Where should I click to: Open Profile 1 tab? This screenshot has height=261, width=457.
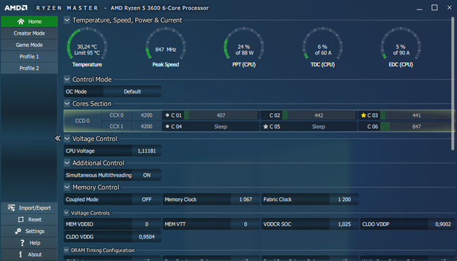29,57
